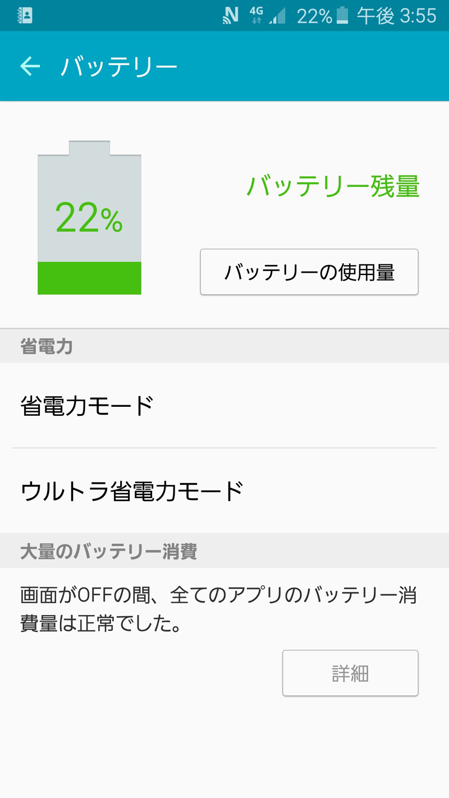Tap the terminal cap atop the large battery graphic
Screen dimensions: 449x798
89,148
